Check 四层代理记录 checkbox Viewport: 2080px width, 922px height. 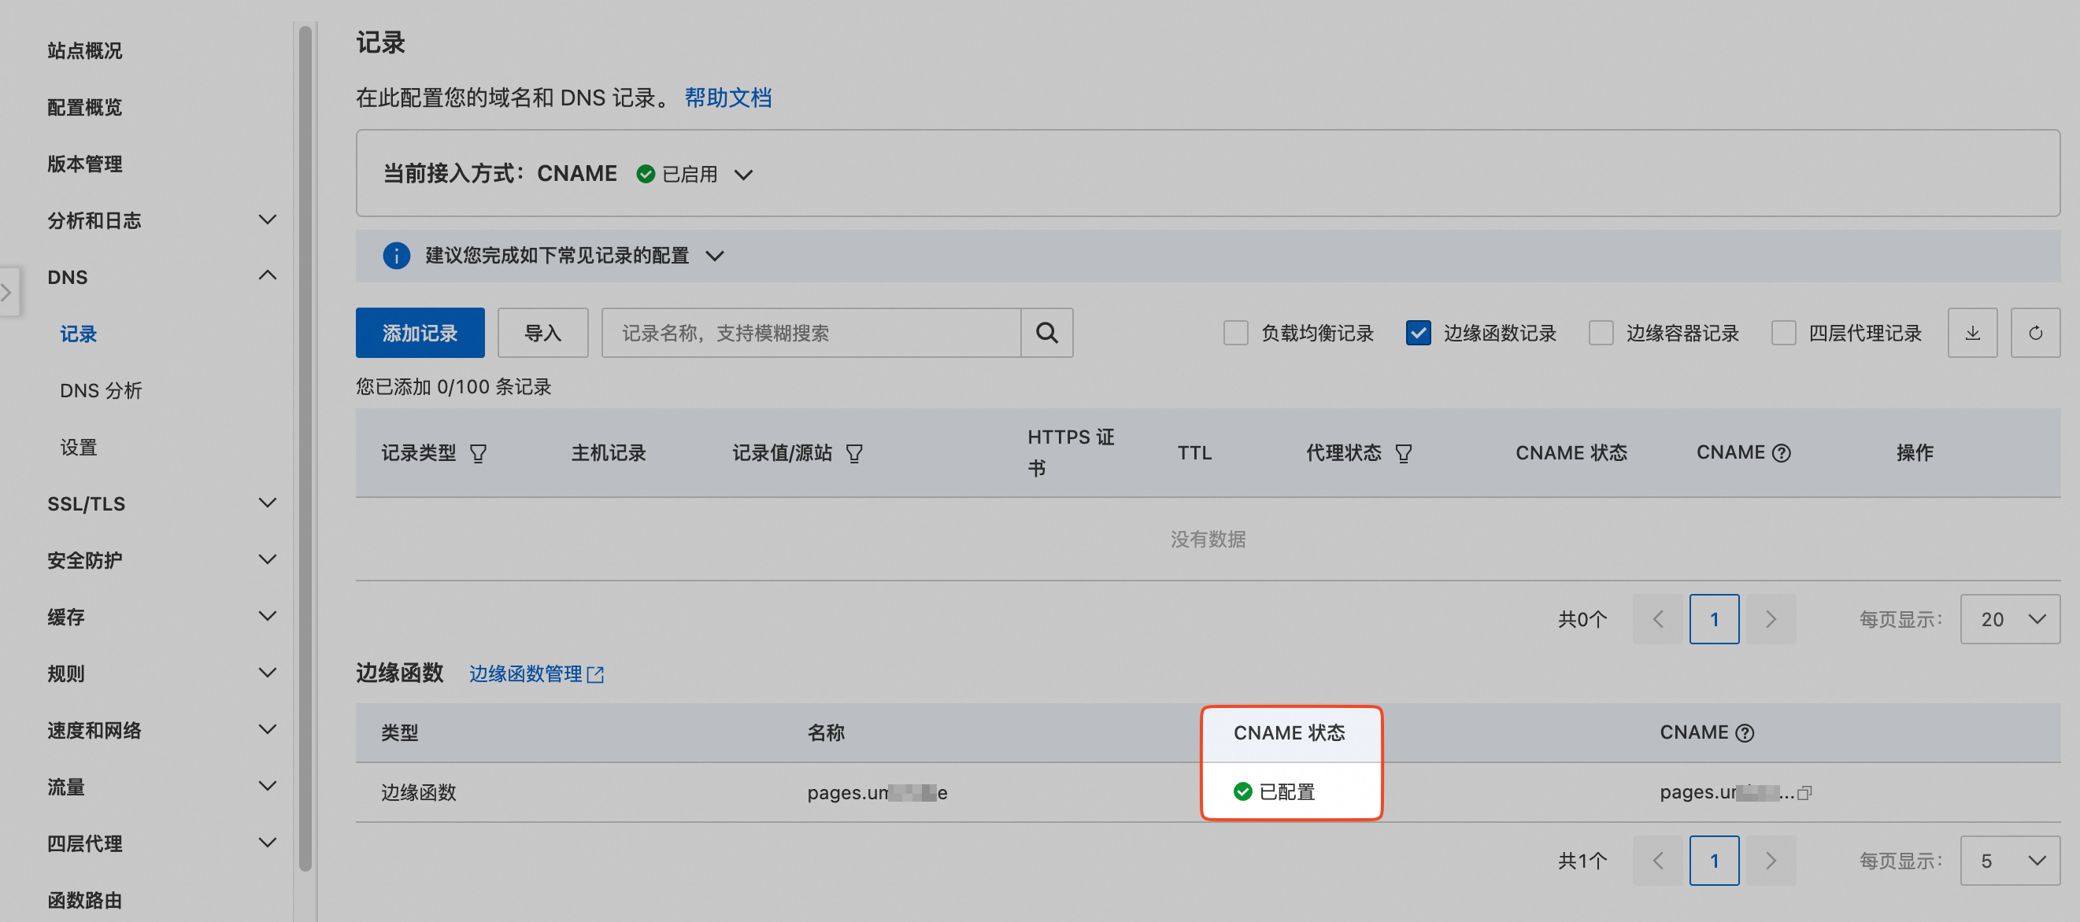click(x=1783, y=333)
